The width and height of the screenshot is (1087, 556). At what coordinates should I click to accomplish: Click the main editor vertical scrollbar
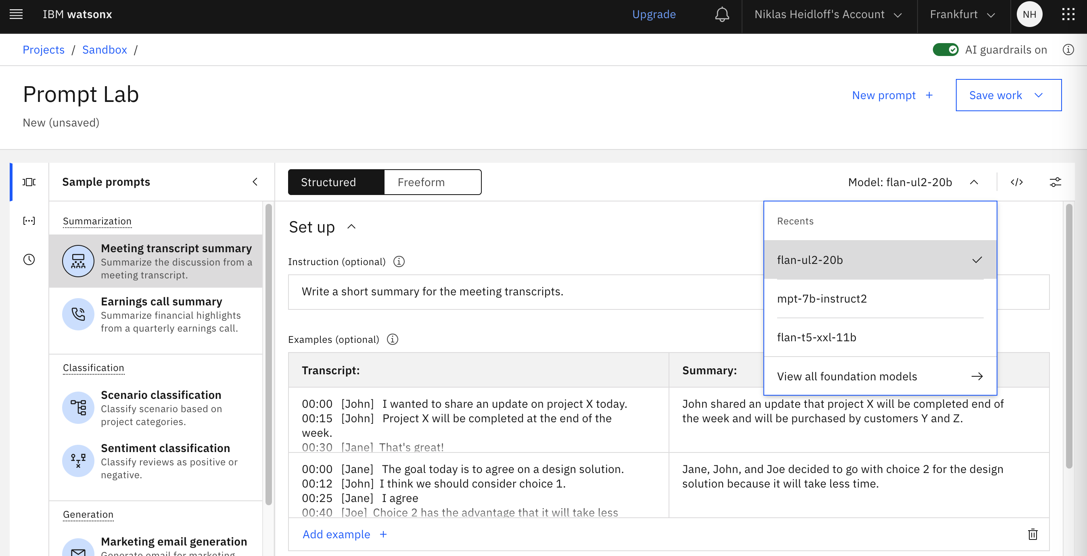pos(1068,336)
